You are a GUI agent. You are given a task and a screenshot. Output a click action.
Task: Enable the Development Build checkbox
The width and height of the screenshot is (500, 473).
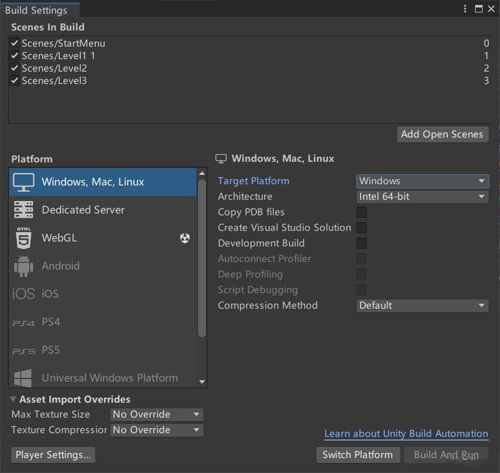point(361,243)
